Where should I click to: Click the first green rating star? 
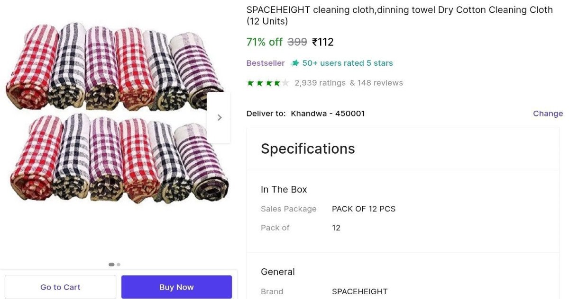(250, 83)
